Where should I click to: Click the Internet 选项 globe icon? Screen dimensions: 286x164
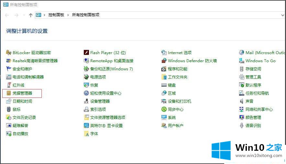(x=164, y=53)
